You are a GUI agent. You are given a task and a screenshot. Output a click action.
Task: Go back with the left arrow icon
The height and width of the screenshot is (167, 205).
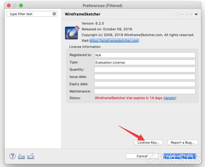point(178,14)
